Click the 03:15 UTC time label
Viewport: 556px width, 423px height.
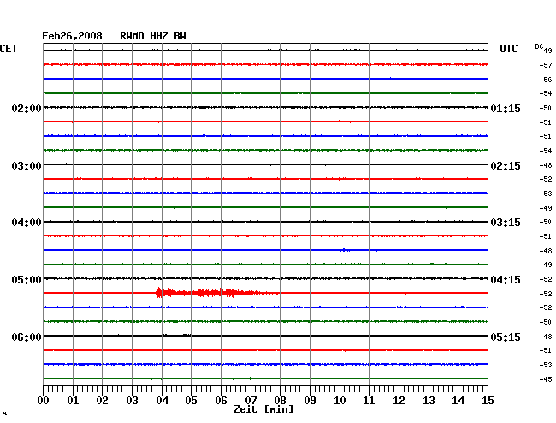(506, 223)
